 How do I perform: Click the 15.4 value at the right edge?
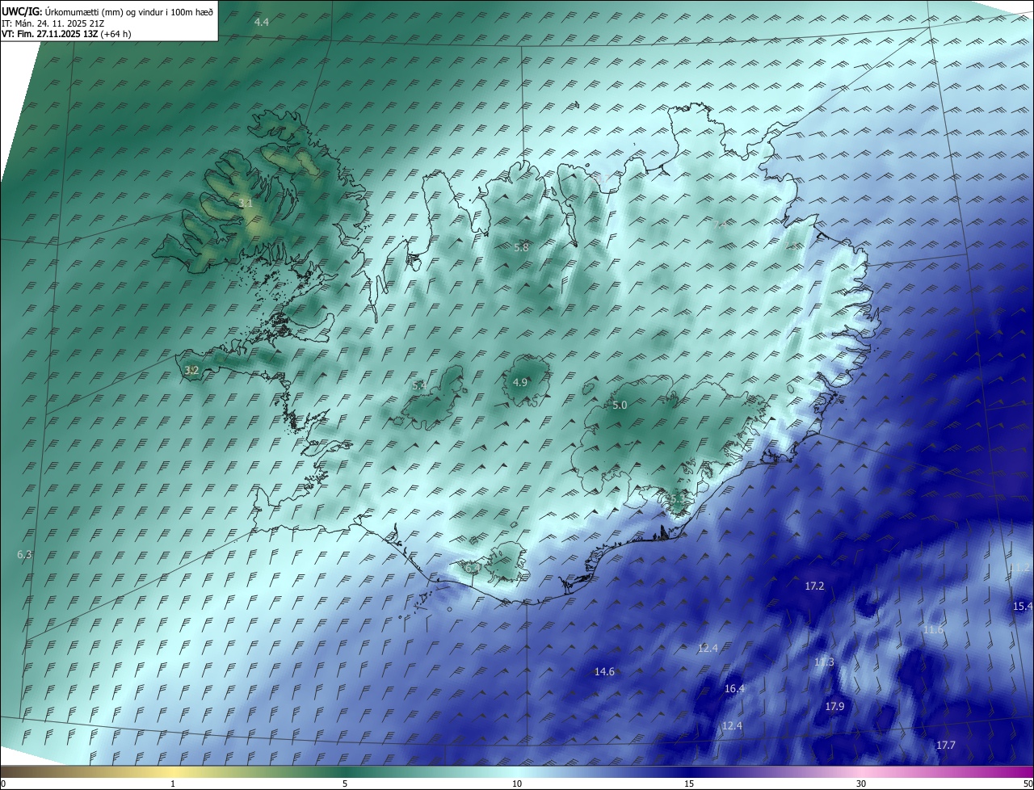tap(1023, 606)
